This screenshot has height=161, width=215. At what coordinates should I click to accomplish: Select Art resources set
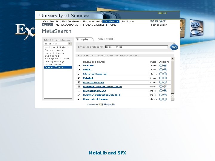pyautogui.click(x=53, y=64)
